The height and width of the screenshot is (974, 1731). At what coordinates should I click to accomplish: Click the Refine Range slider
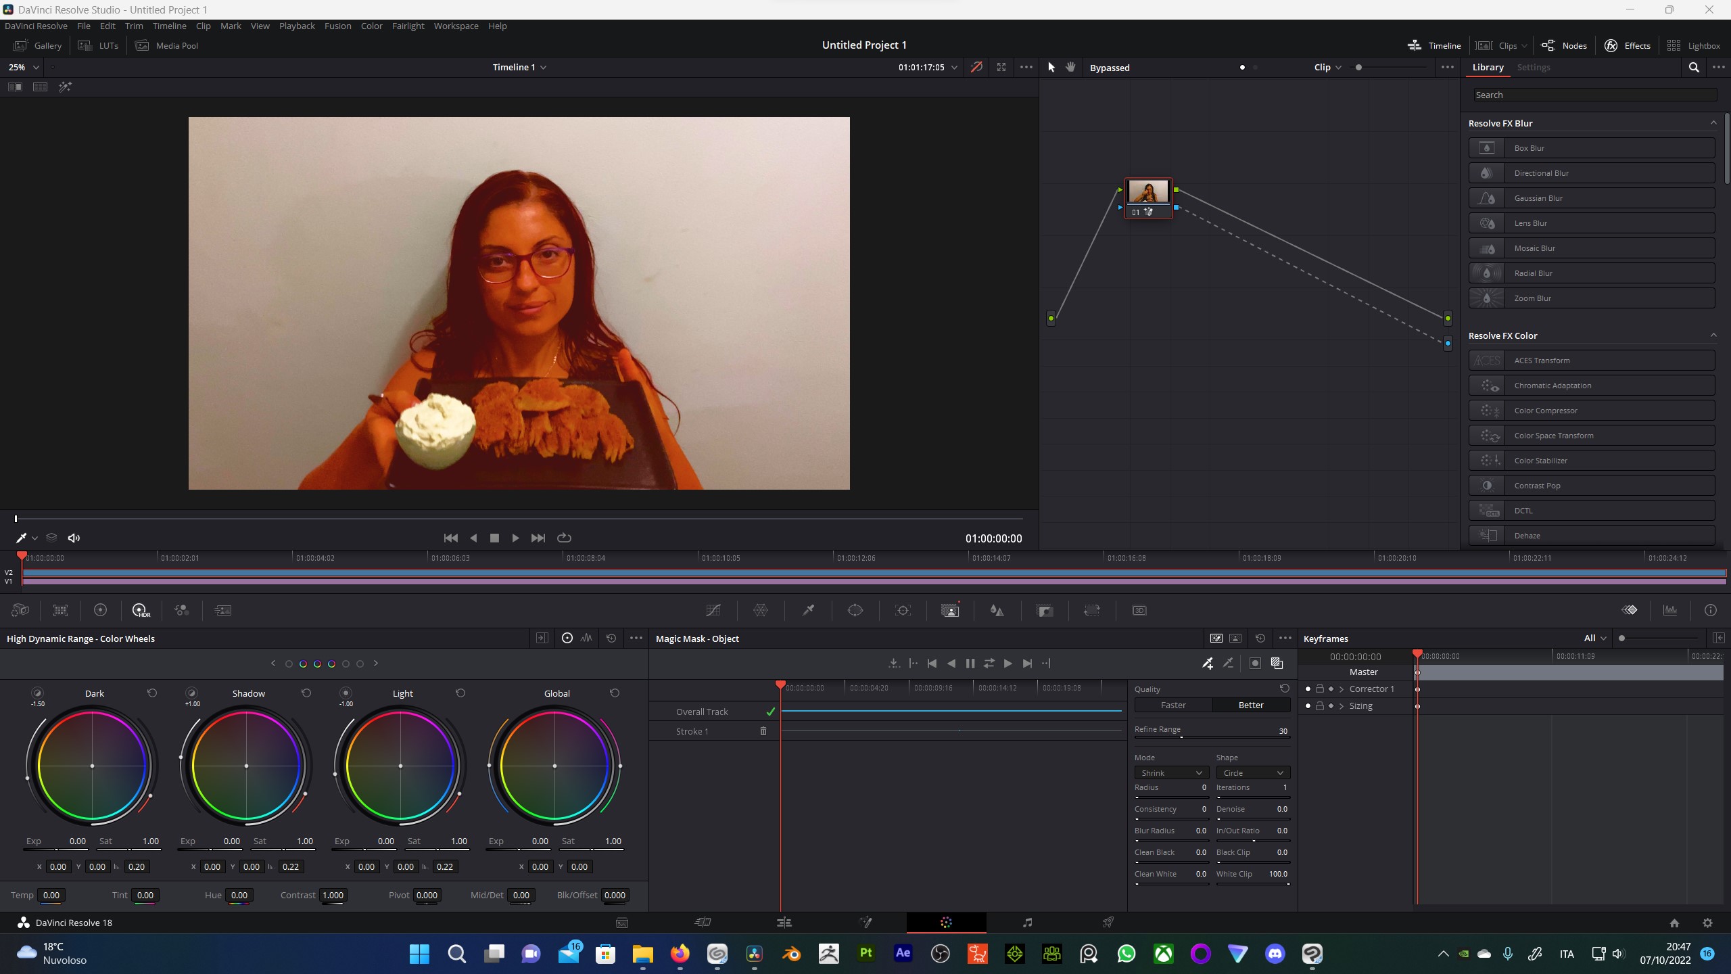(1212, 737)
